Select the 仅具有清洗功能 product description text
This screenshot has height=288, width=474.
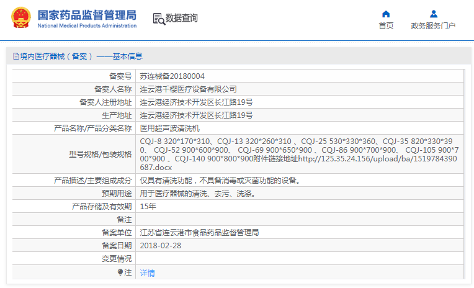221,181
